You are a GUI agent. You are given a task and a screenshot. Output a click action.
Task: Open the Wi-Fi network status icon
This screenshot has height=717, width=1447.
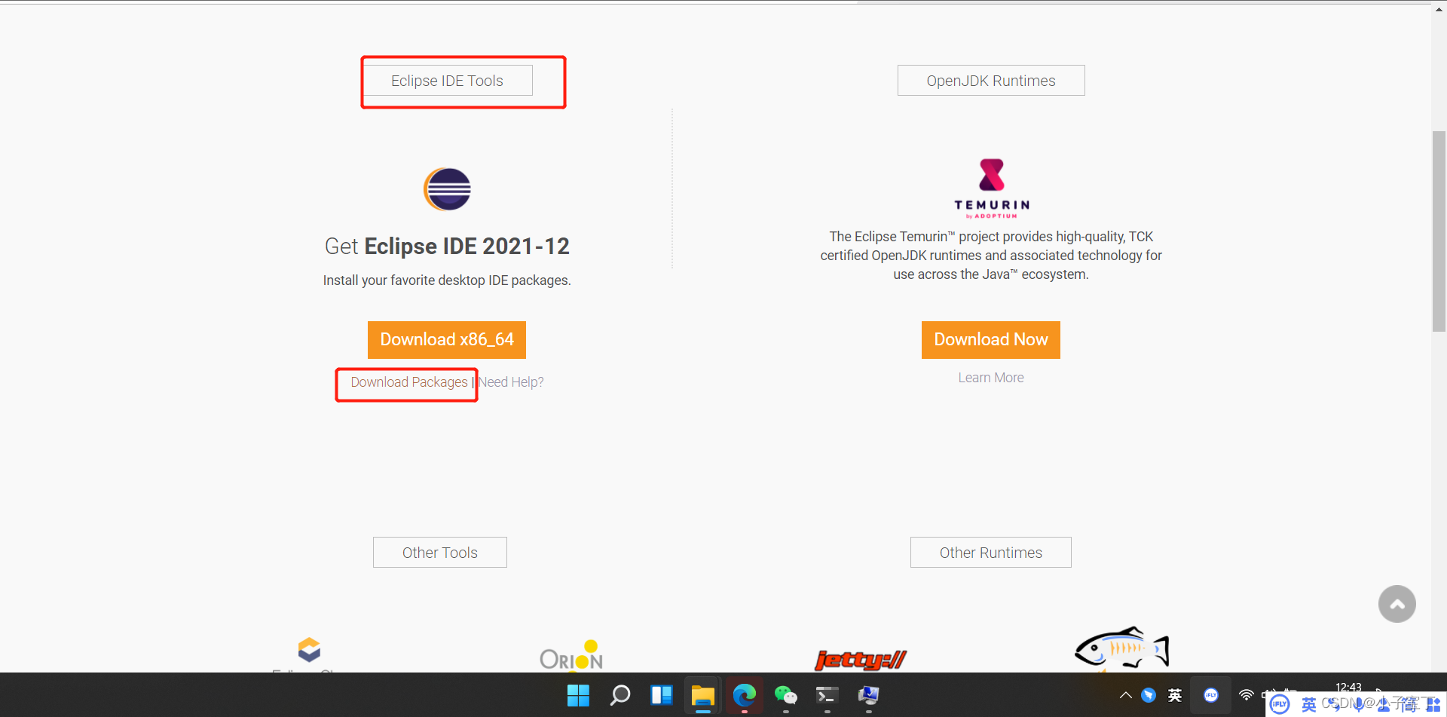coord(1247,695)
